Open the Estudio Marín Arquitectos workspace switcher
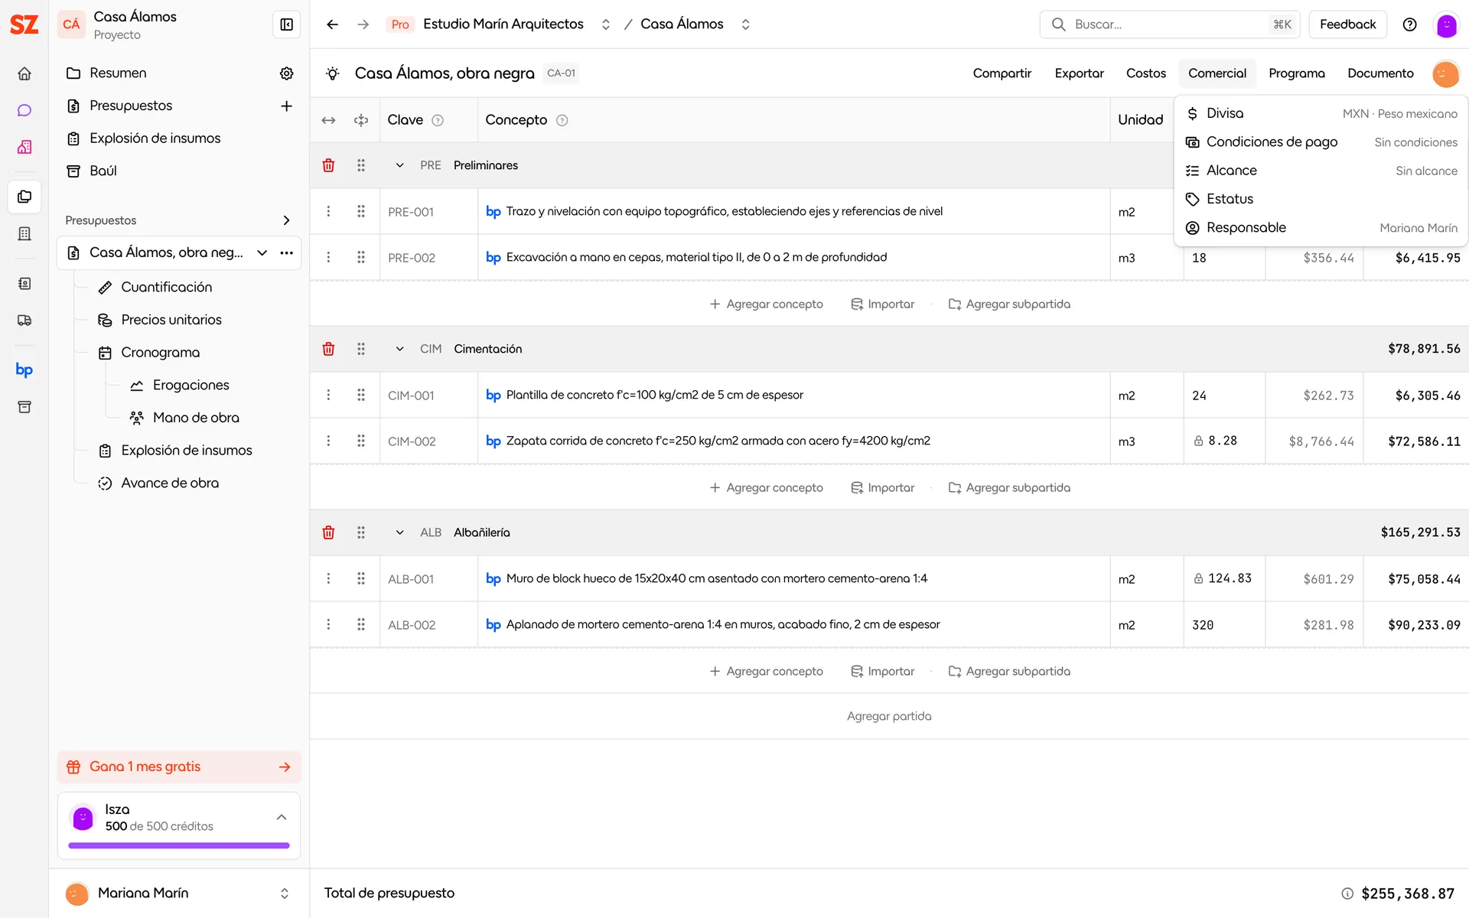This screenshot has height=918, width=1469. click(605, 24)
